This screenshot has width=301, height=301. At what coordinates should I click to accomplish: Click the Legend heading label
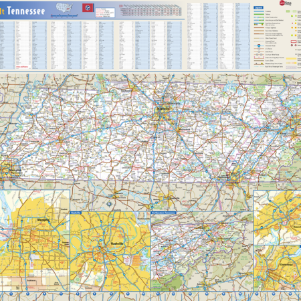(x=258, y=7)
